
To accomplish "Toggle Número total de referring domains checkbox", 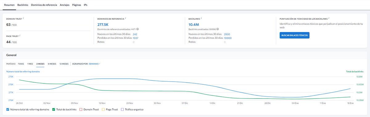I will pos(8,109).
